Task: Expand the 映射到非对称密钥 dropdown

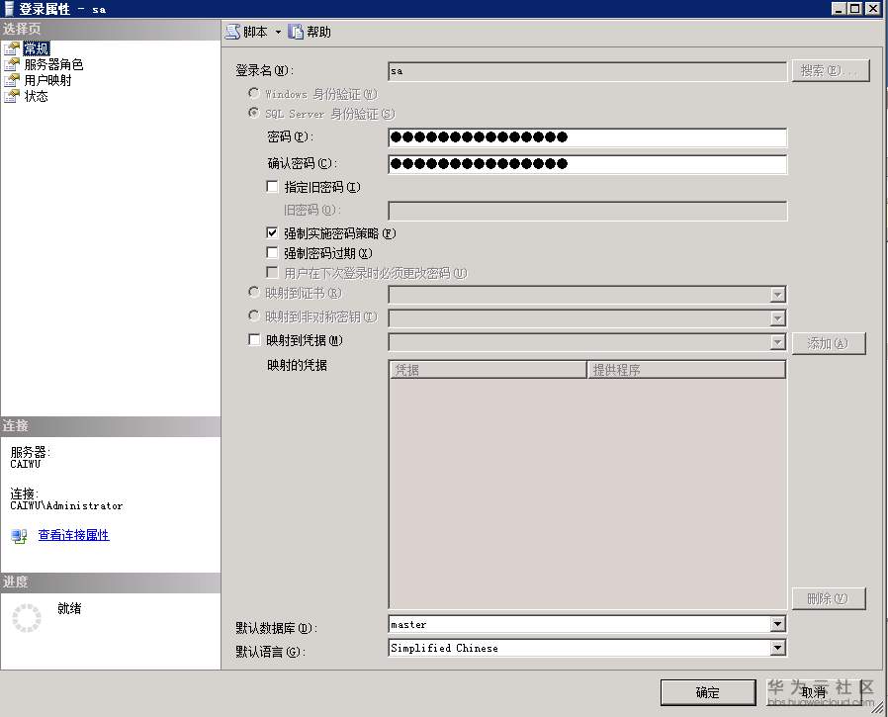Action: [x=777, y=318]
